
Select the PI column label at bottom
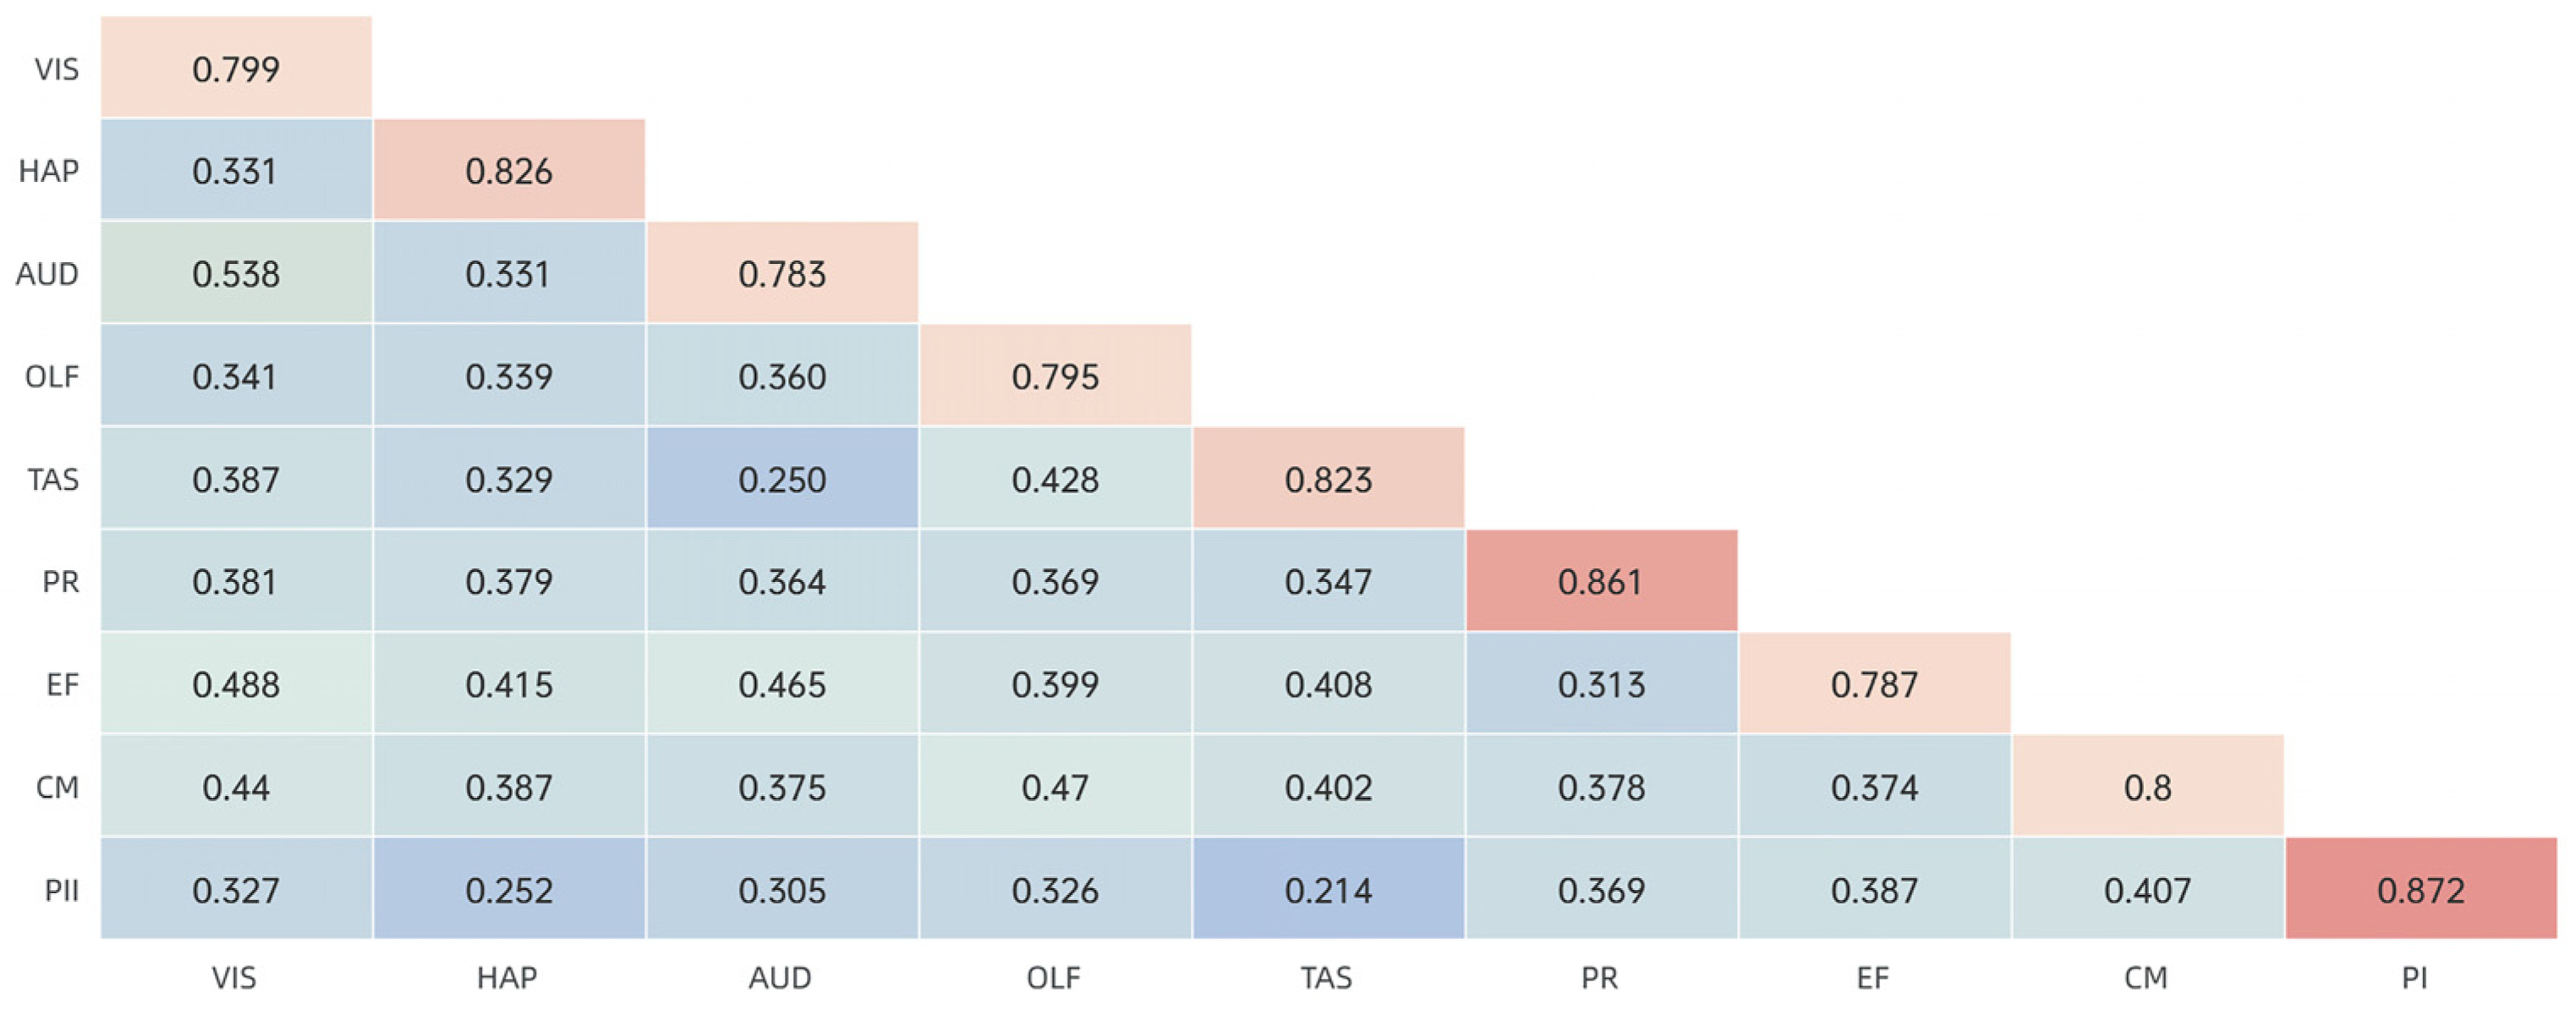click(x=2414, y=977)
